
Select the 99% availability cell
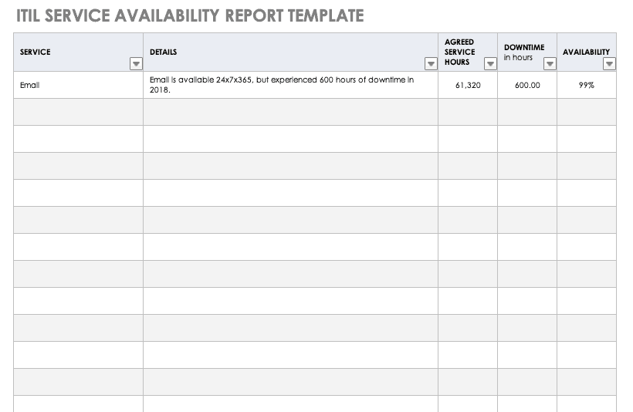586,85
